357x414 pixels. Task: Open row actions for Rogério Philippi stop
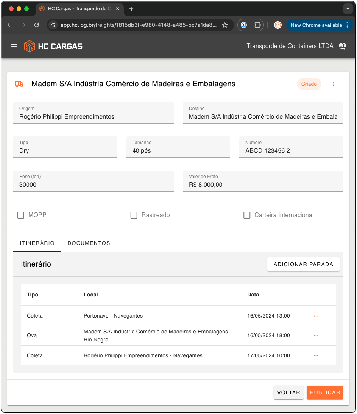316,356
